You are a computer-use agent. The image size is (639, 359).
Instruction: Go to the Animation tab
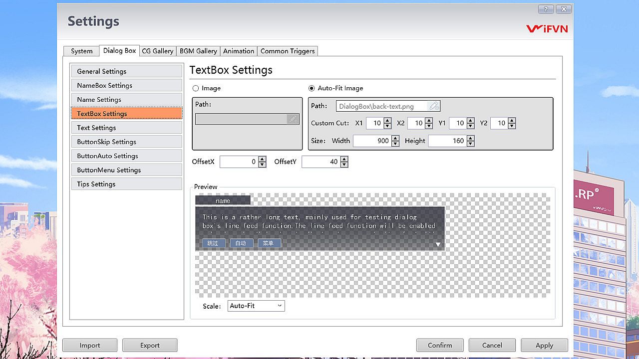pos(239,51)
